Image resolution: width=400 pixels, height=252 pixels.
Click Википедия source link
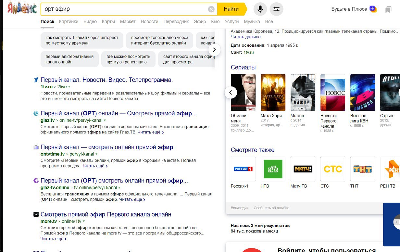pyautogui.click(x=240, y=208)
